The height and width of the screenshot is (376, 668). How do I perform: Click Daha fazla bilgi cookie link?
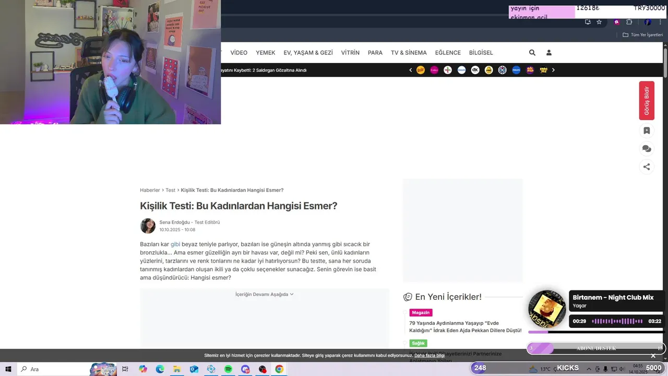pyautogui.click(x=430, y=356)
